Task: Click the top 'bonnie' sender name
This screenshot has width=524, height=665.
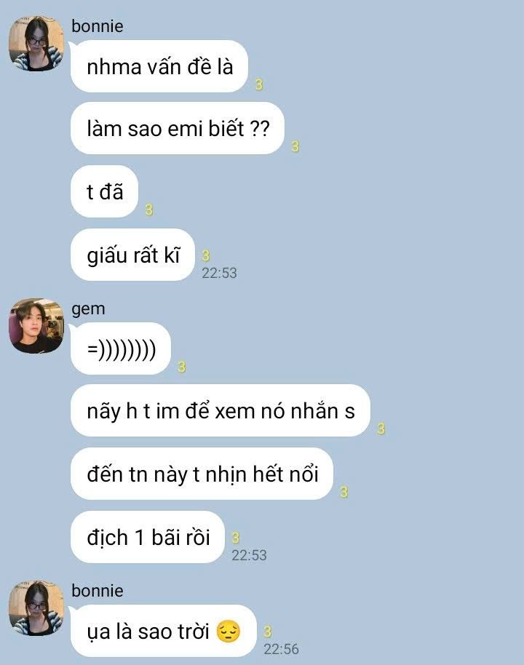Action: [x=98, y=26]
